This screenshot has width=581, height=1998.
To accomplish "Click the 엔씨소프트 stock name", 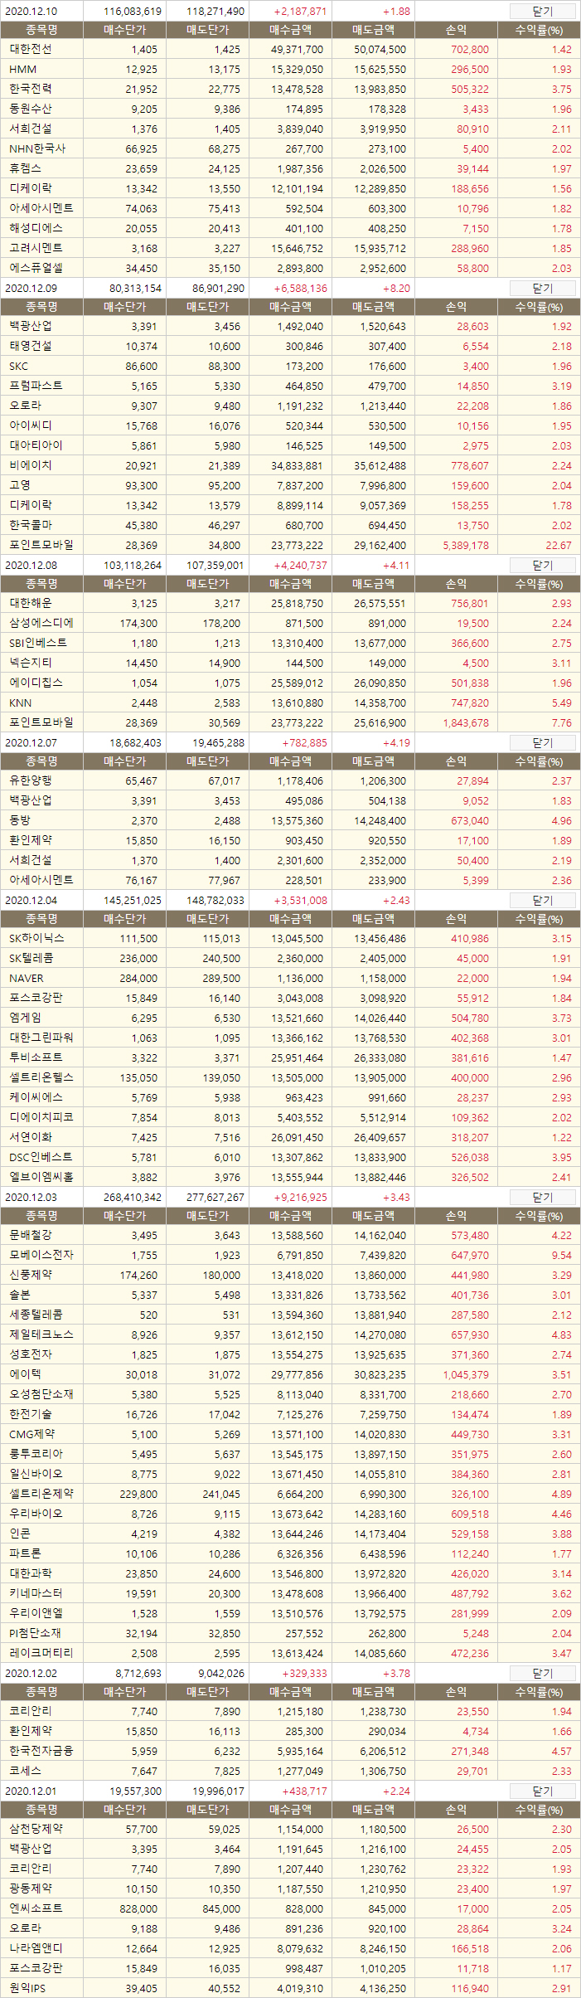I will (36, 1908).
